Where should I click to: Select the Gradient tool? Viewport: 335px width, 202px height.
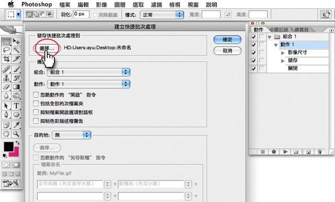(x=16, y=87)
